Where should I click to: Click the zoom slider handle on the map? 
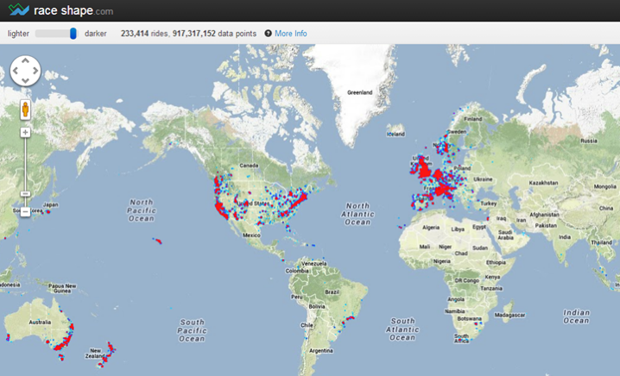pos(26,194)
